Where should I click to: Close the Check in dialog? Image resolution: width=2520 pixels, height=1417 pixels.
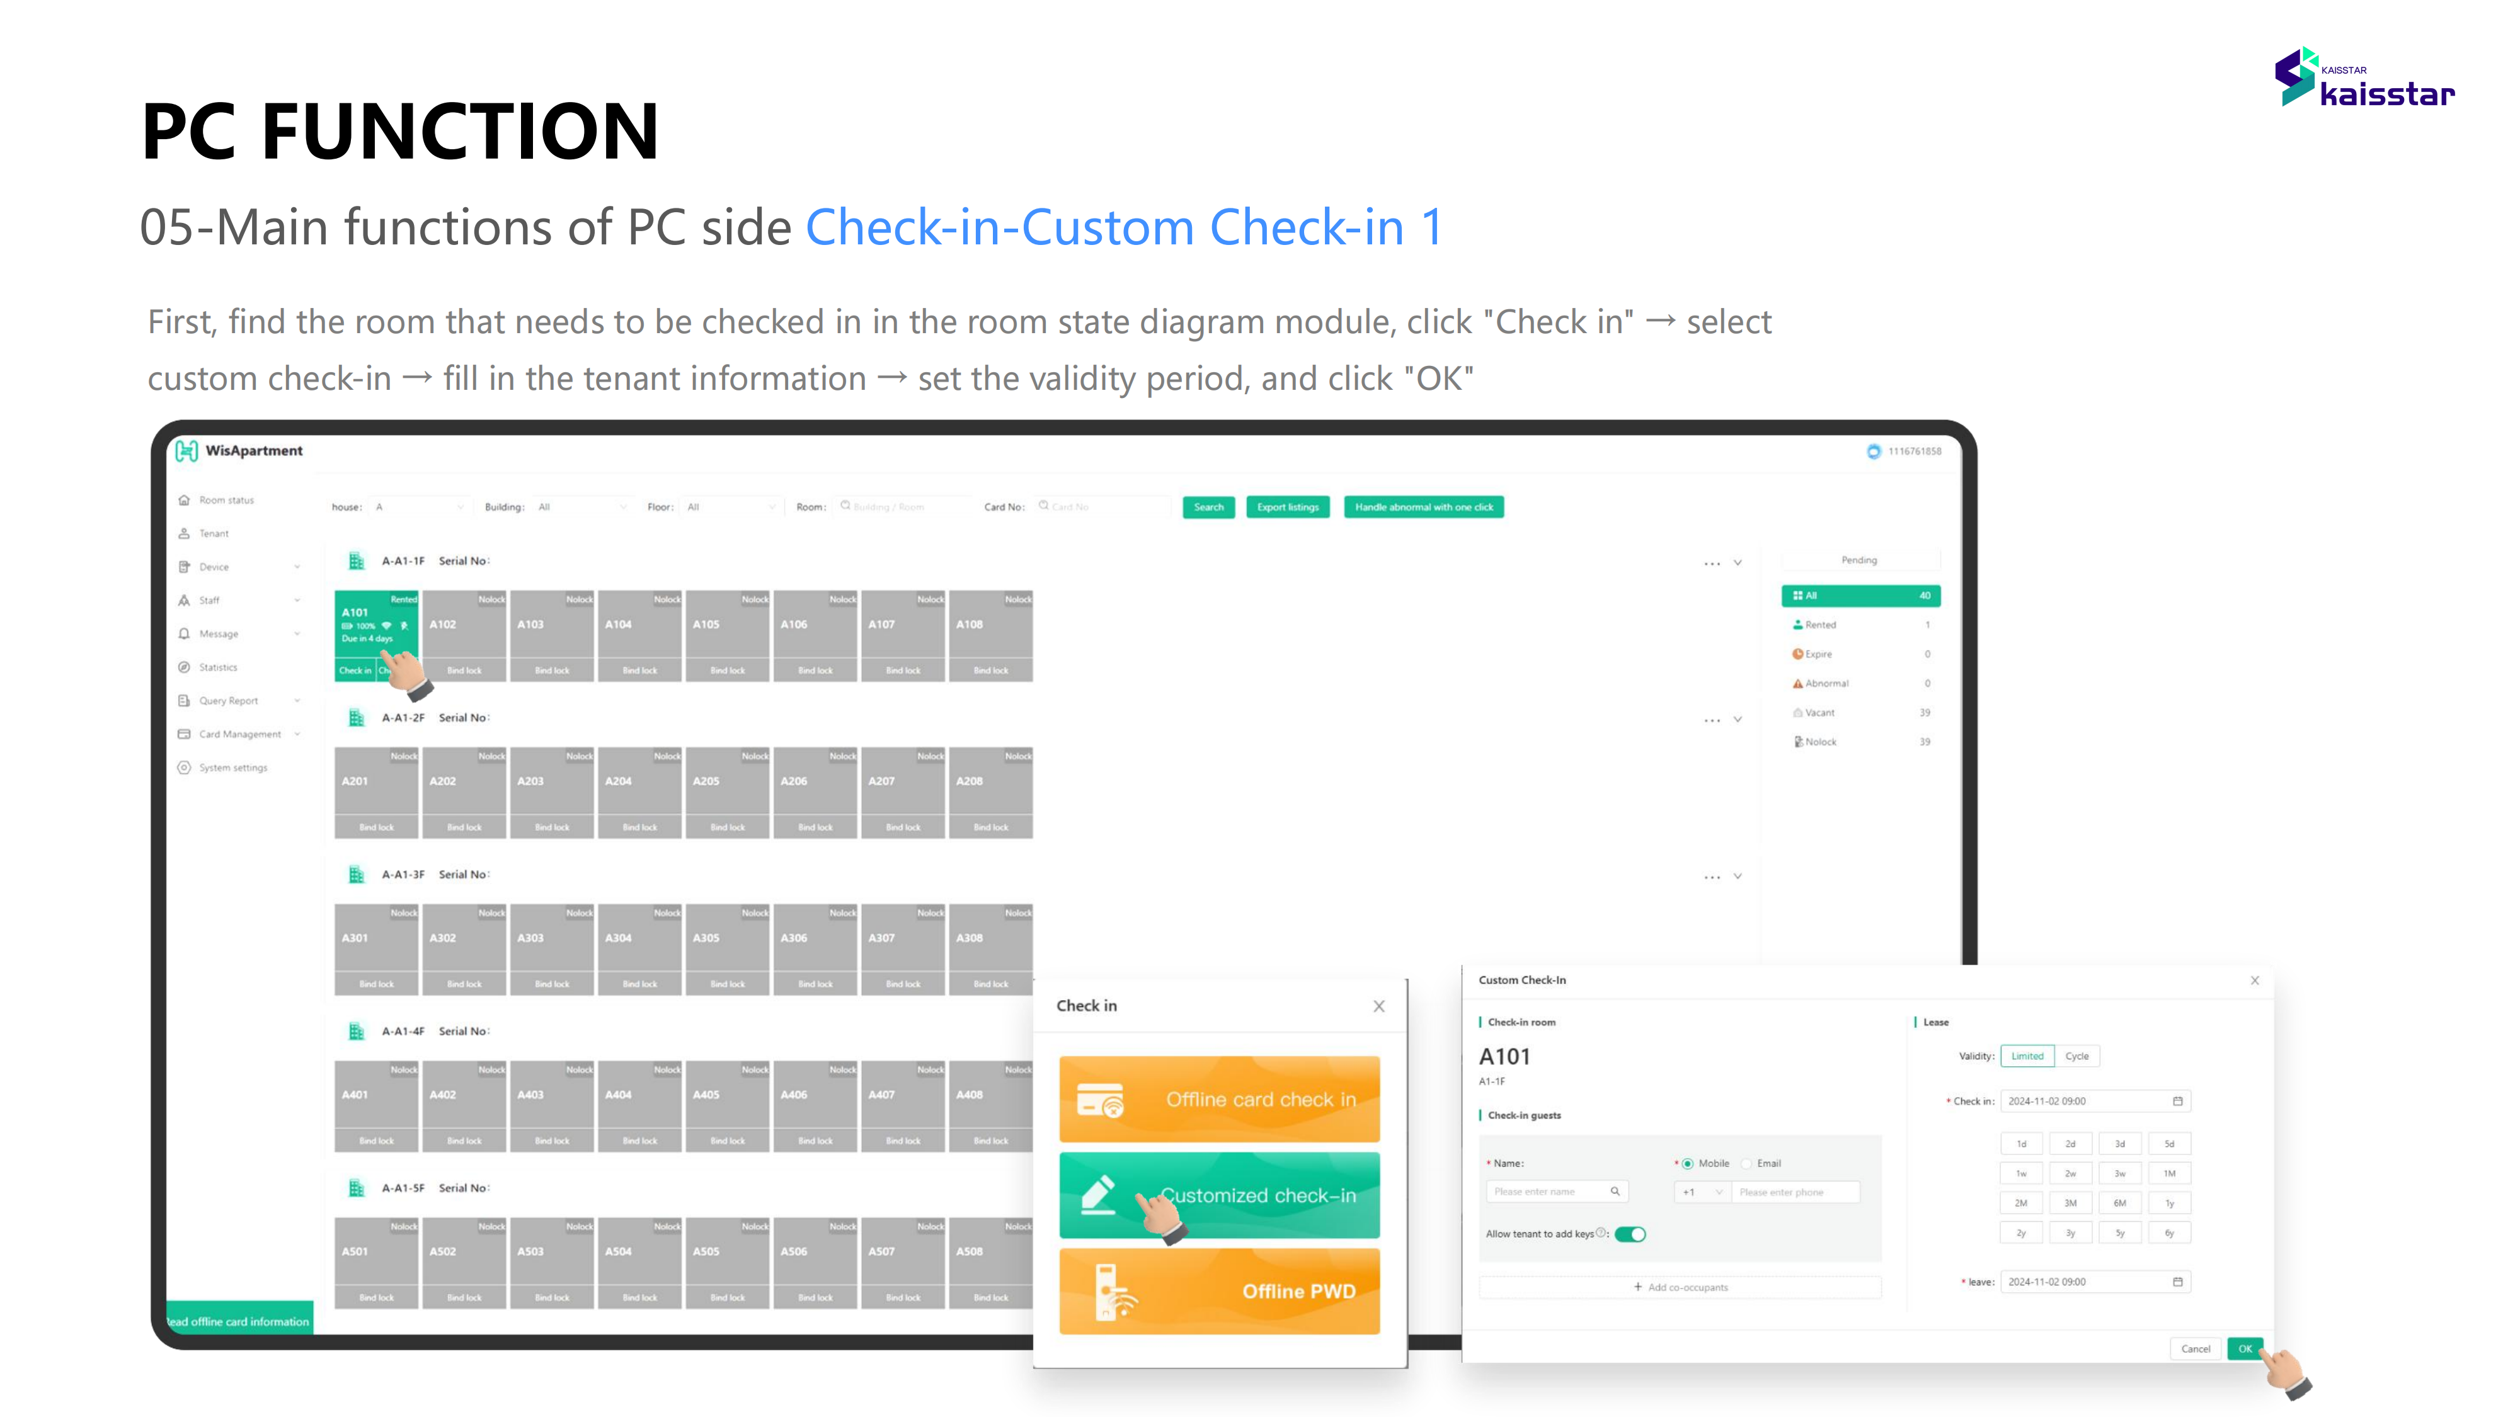(1378, 1006)
